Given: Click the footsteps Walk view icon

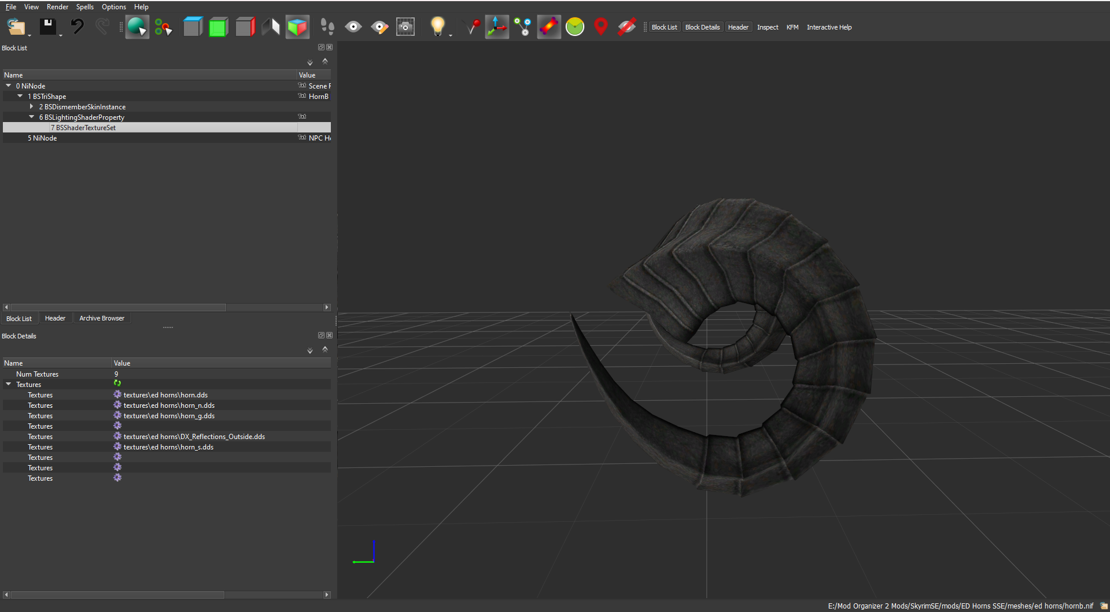Looking at the screenshot, I should pyautogui.click(x=327, y=27).
